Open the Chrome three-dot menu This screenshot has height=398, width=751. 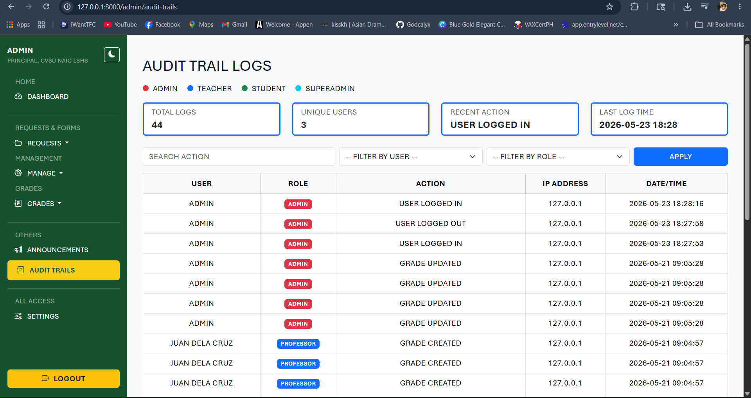coord(740,7)
